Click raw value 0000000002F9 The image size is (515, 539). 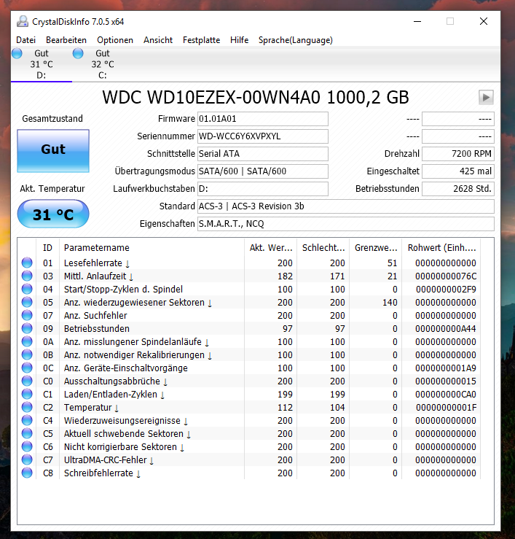point(446,289)
